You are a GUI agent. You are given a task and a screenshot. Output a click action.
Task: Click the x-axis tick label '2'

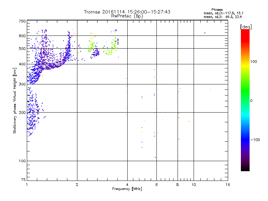[77, 185]
